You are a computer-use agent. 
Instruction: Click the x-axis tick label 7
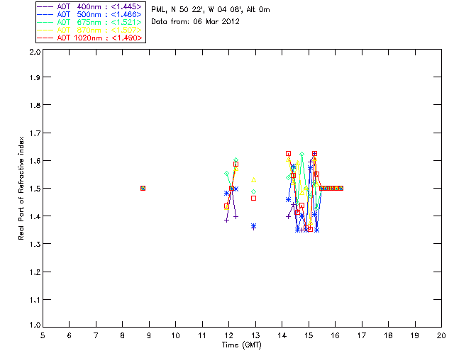[x=96, y=336]
